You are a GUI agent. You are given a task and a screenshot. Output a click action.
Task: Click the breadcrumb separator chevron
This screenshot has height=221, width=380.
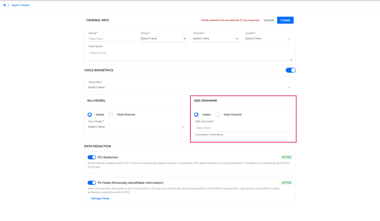9,5
